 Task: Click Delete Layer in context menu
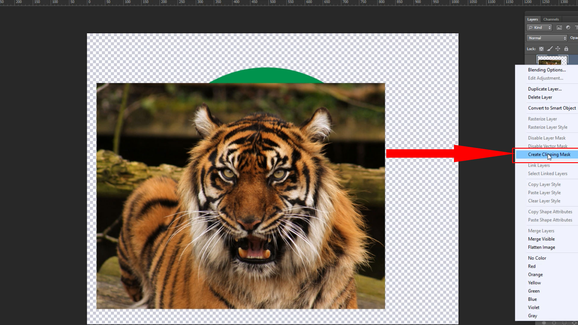(540, 97)
